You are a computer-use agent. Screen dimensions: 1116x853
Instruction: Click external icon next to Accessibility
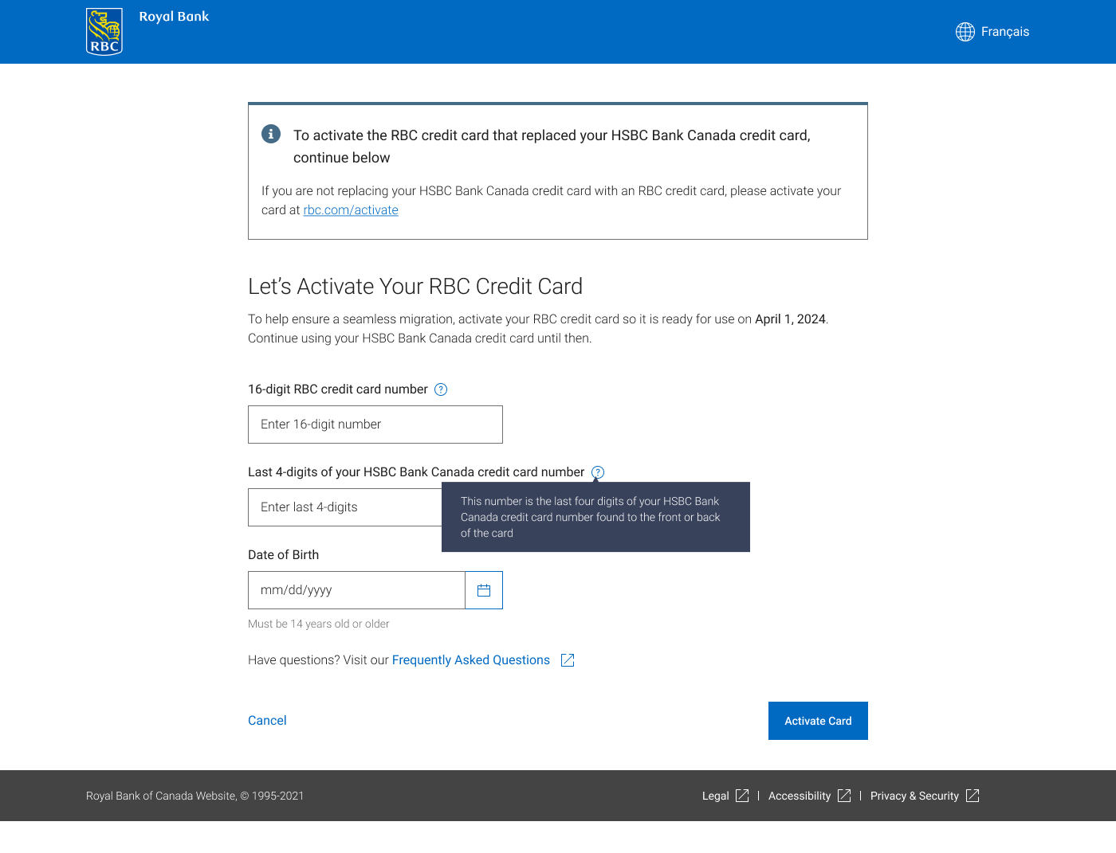(x=844, y=796)
